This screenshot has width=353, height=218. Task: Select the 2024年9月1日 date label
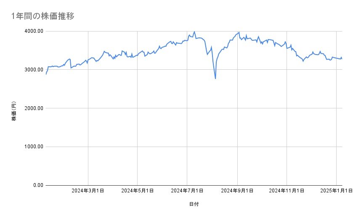click(x=237, y=191)
